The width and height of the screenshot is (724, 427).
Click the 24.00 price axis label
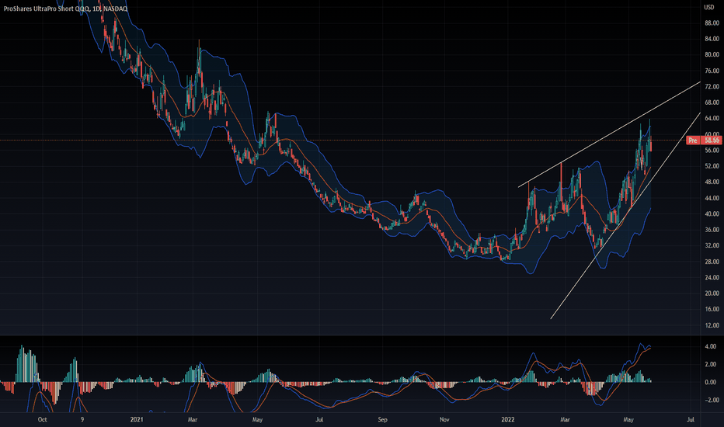pyautogui.click(x=712, y=277)
